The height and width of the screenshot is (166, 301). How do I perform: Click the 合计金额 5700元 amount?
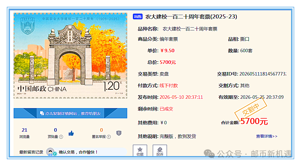(x=254, y=121)
